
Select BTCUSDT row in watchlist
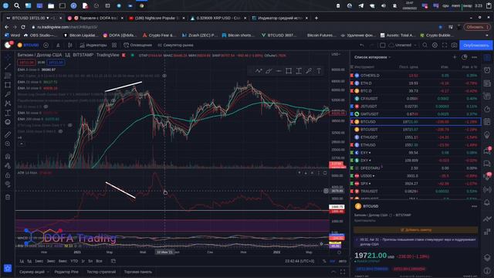415,130
